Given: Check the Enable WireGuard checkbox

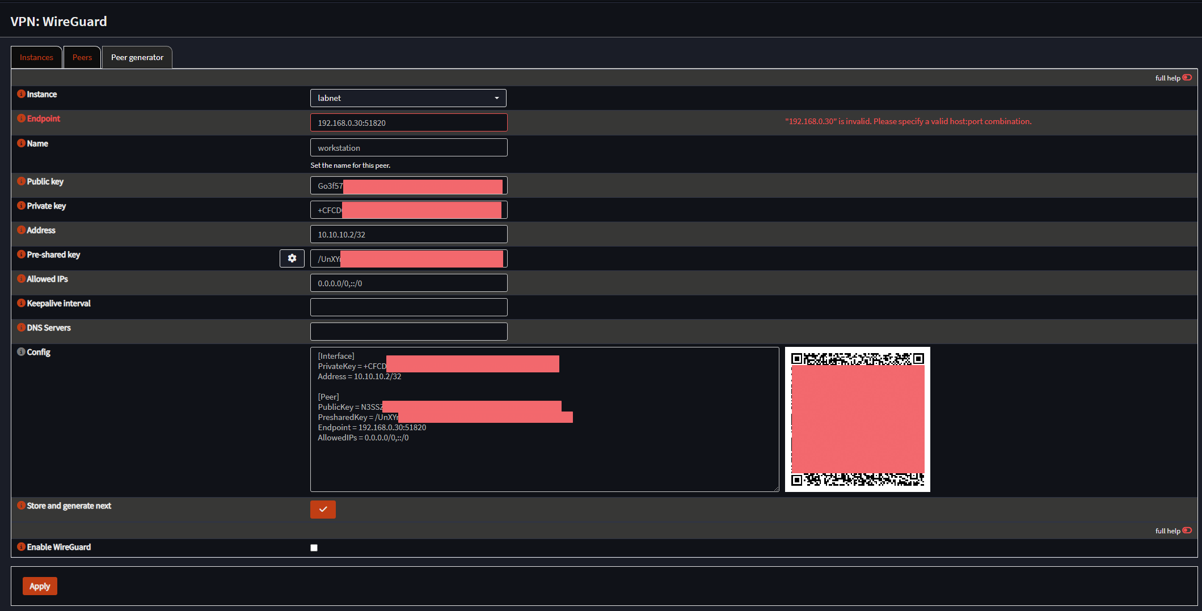Looking at the screenshot, I should click(314, 548).
